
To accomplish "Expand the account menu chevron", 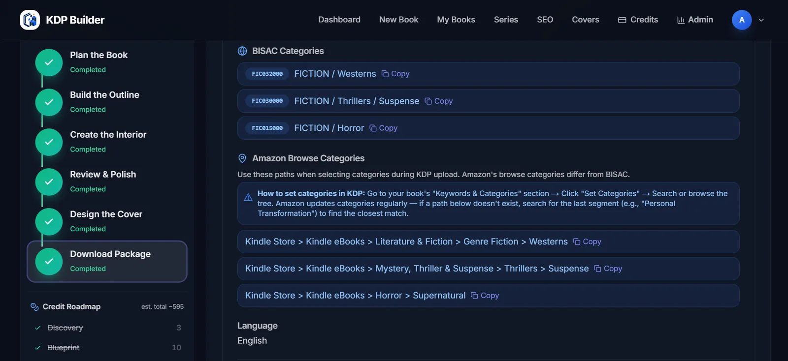I will pos(761,20).
